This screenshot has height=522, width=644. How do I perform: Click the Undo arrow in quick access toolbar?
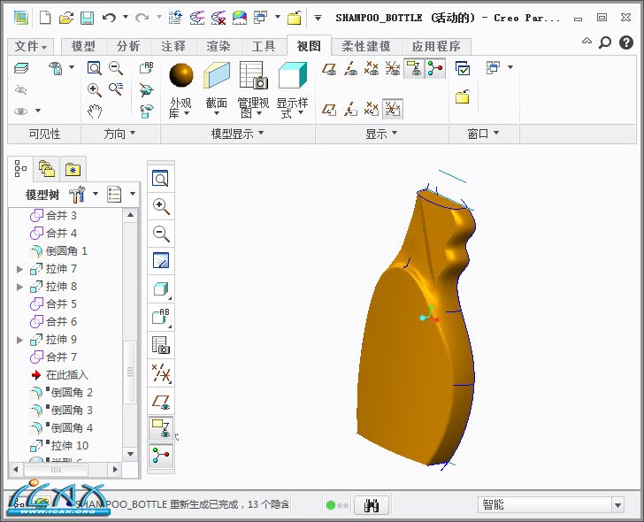click(x=109, y=17)
